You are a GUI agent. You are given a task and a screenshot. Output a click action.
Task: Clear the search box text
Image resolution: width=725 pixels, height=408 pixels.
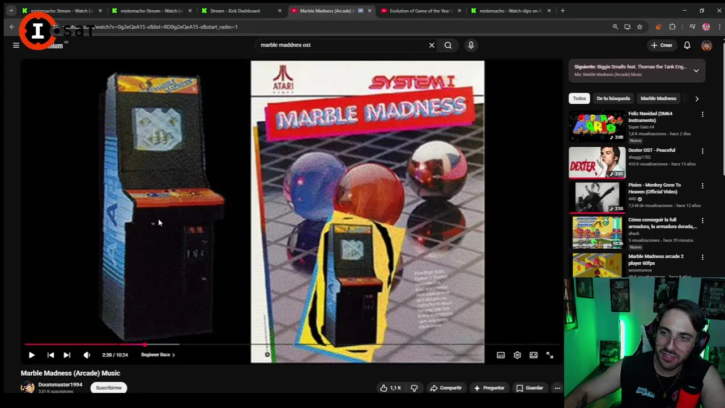click(432, 45)
